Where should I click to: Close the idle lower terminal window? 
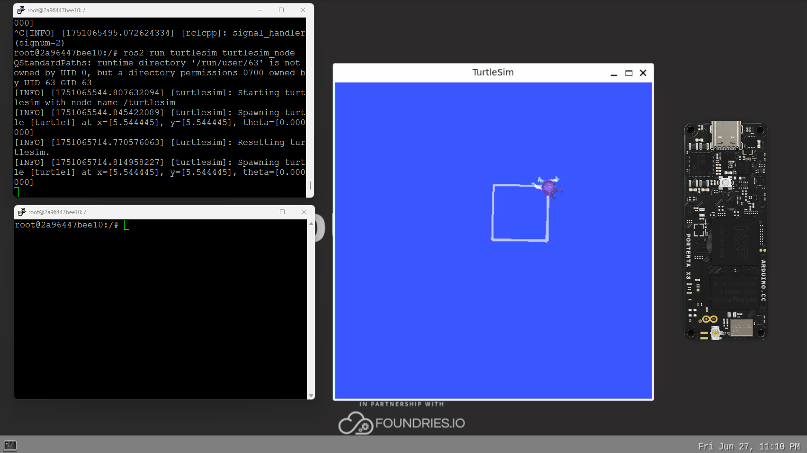(304, 212)
